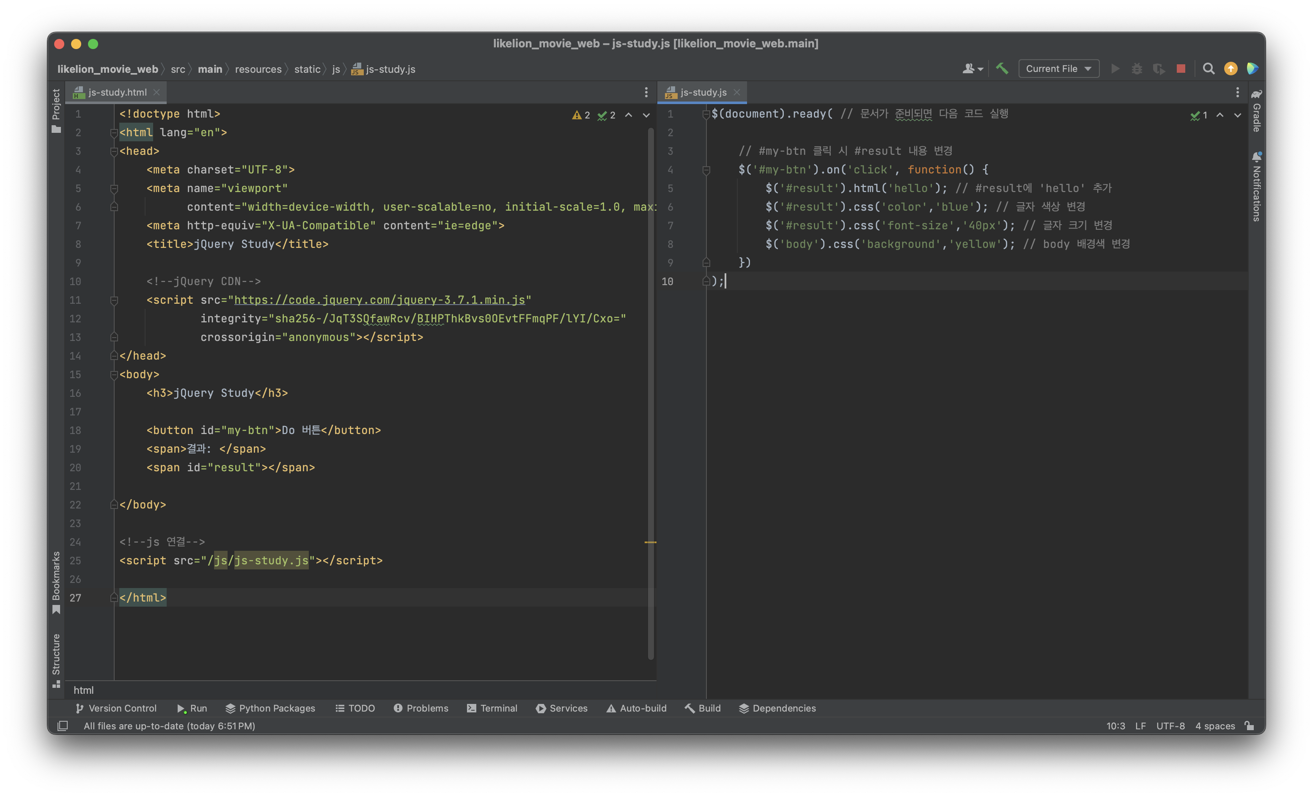The width and height of the screenshot is (1313, 797).
Task: Click the Debug bug icon
Action: point(1137,69)
